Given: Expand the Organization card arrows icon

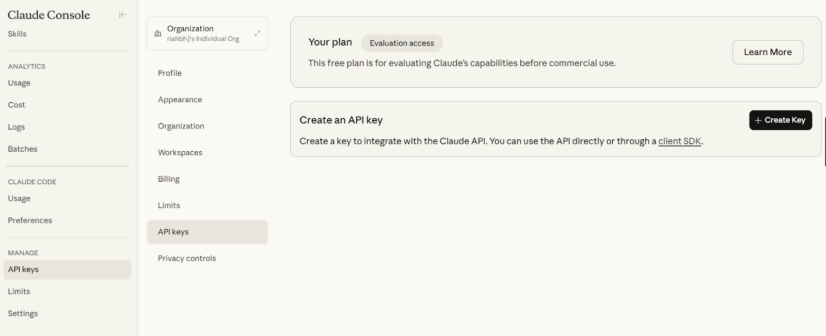Looking at the screenshot, I should [257, 34].
